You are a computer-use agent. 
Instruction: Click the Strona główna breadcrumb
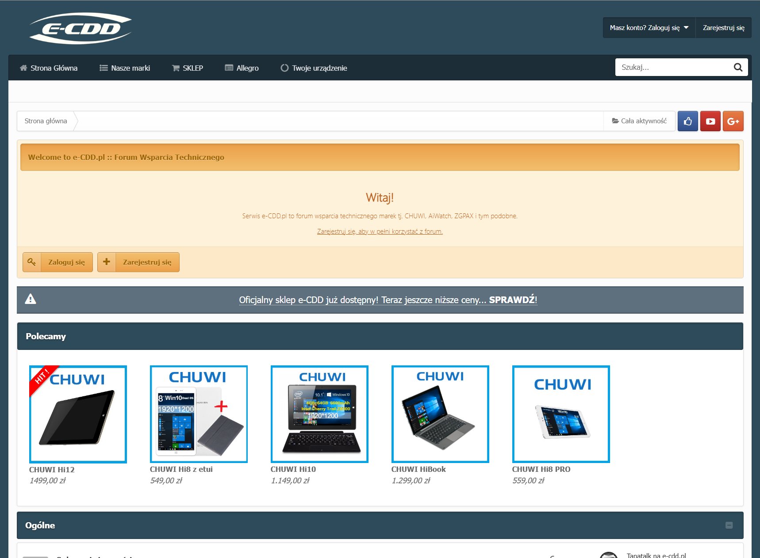[x=46, y=121]
